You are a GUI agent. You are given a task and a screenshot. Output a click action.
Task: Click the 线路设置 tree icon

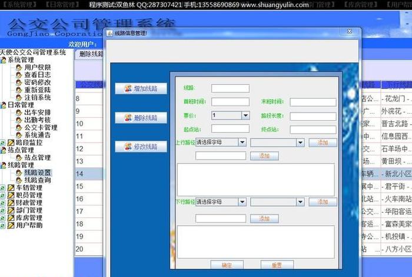19,173
